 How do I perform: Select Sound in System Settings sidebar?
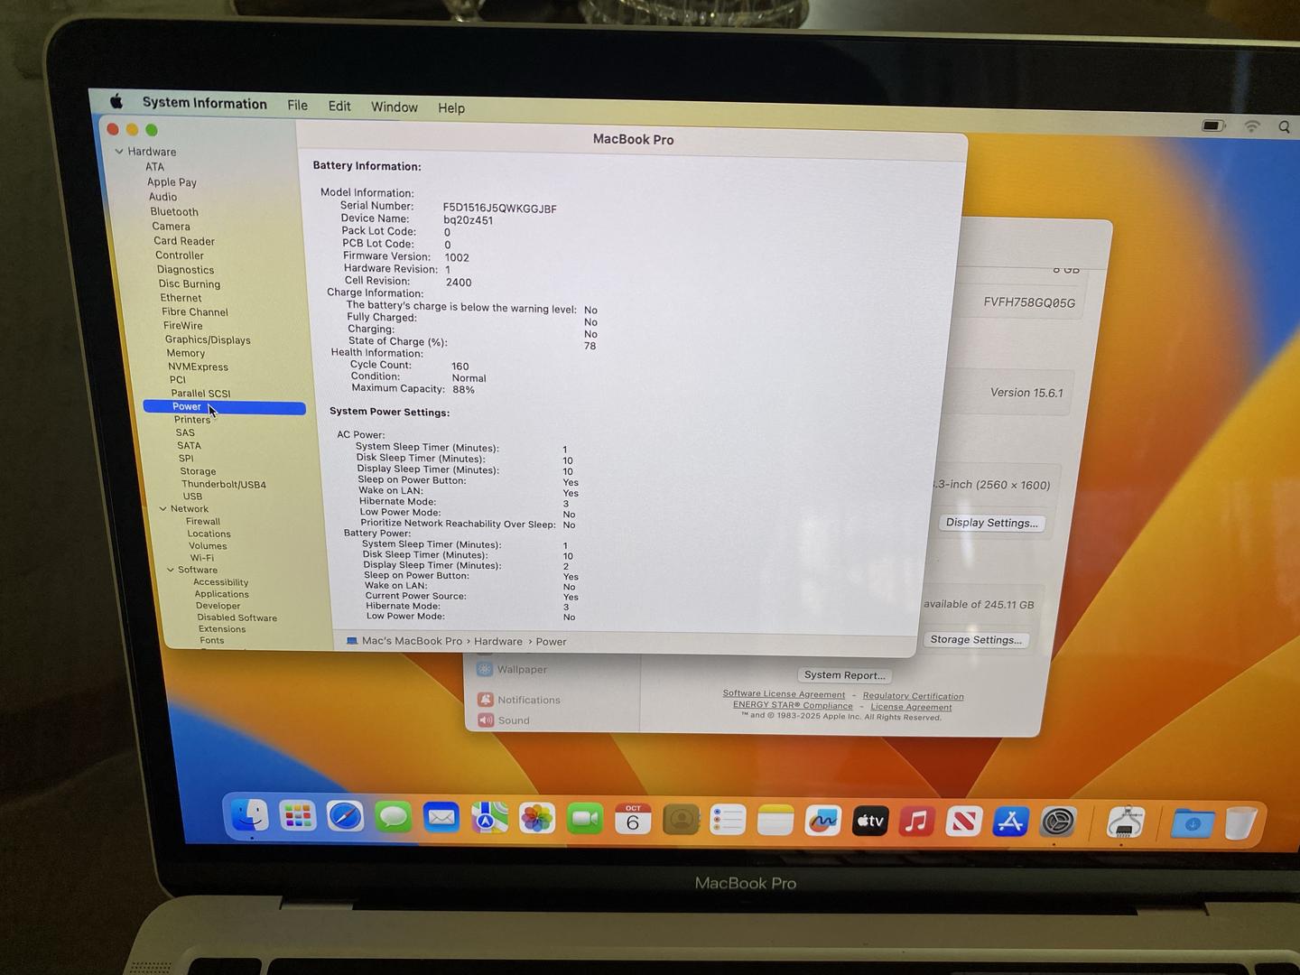pyautogui.click(x=504, y=720)
